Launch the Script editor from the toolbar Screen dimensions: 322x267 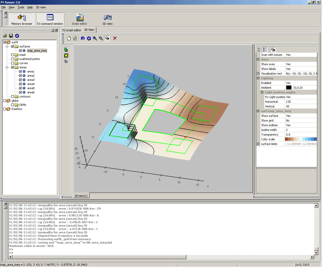coord(79,19)
